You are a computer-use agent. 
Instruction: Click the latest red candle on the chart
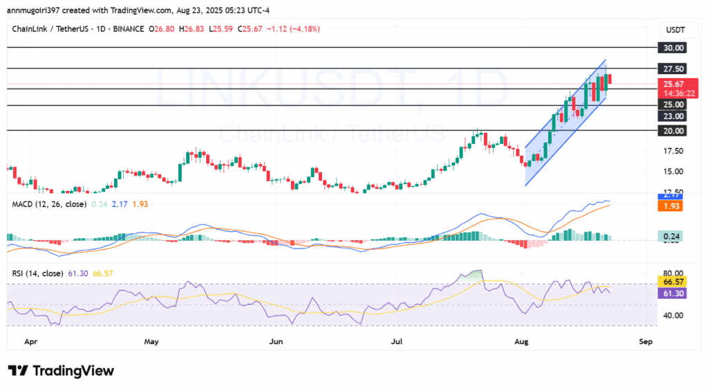(610, 79)
